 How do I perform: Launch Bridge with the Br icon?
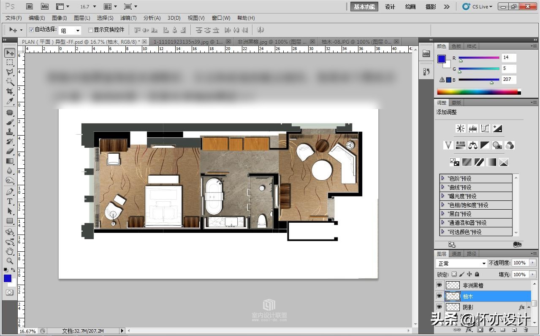pyautogui.click(x=30, y=7)
